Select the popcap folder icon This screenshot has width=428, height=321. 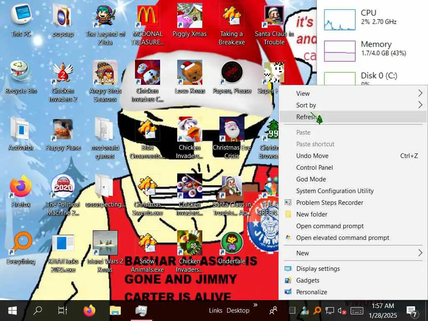tap(63, 20)
